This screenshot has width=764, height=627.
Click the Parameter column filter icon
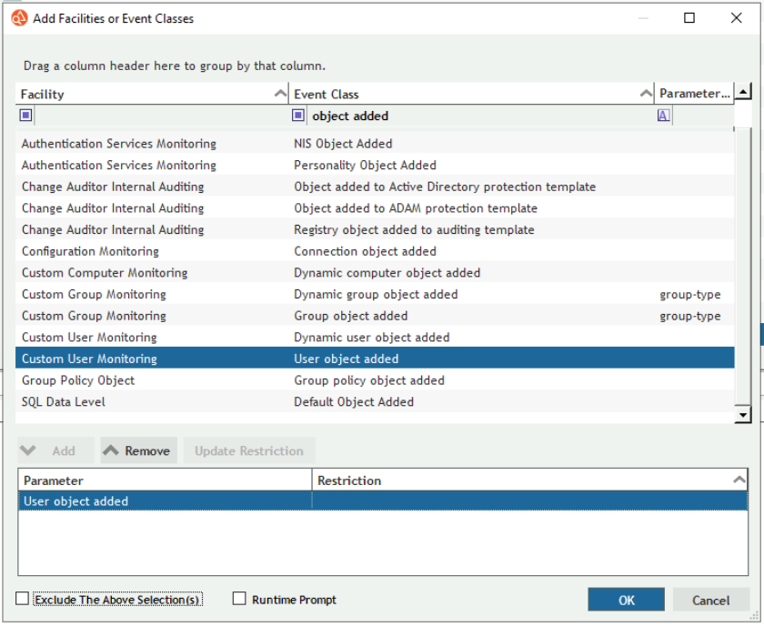point(664,116)
